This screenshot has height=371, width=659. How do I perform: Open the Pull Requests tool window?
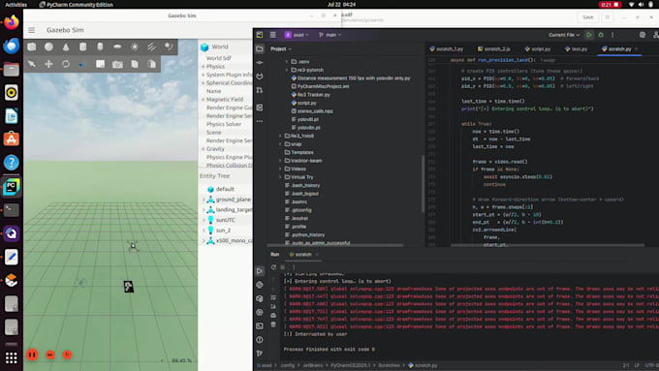tap(260, 90)
